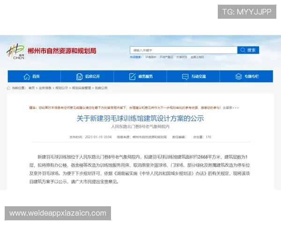Go to 业务信息 in the breadcrumb

point(45,88)
